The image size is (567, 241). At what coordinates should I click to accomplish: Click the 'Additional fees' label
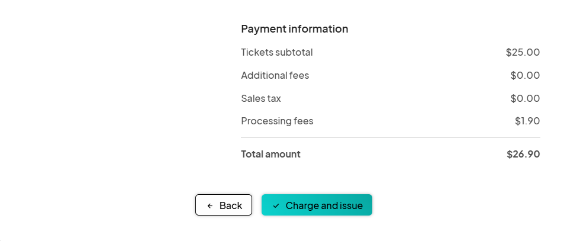(275, 75)
